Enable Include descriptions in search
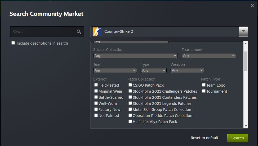The width and height of the screenshot is (258, 146). tap(13, 43)
